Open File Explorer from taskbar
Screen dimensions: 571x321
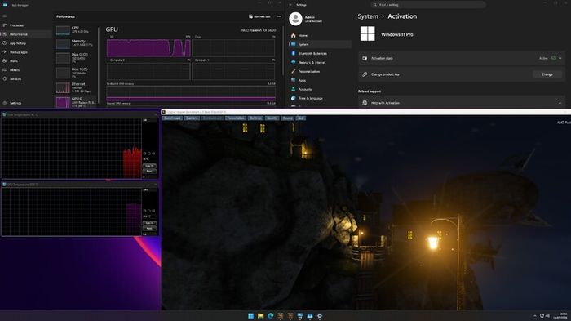click(261, 316)
